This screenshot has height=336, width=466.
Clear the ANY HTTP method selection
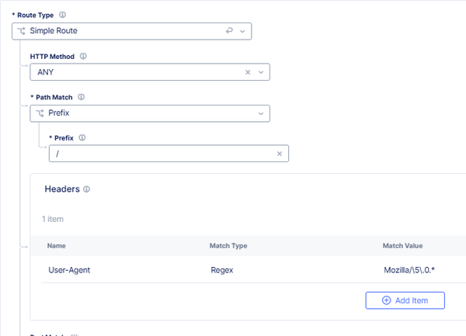pyautogui.click(x=248, y=72)
